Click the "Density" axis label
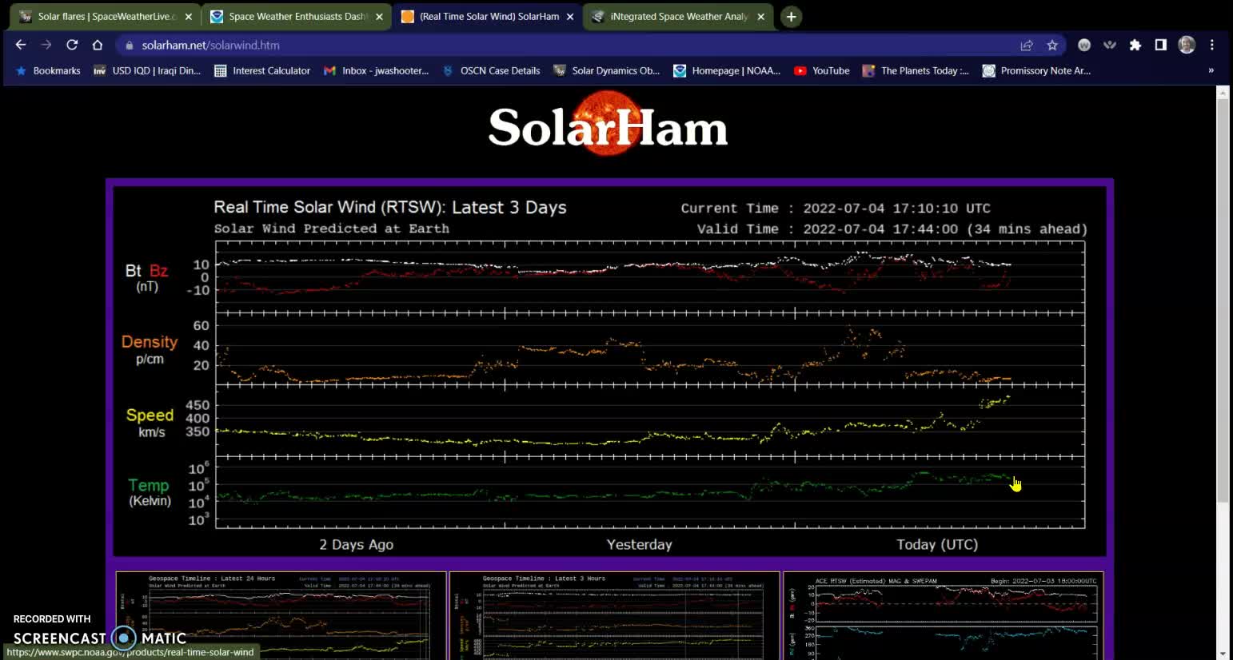Image resolution: width=1233 pixels, height=660 pixels. click(150, 342)
